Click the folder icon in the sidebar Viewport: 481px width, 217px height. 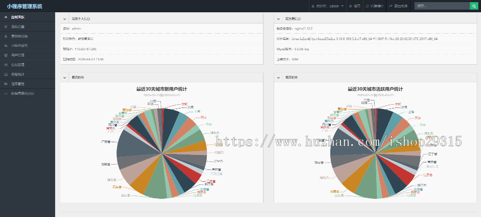[x=6, y=84]
